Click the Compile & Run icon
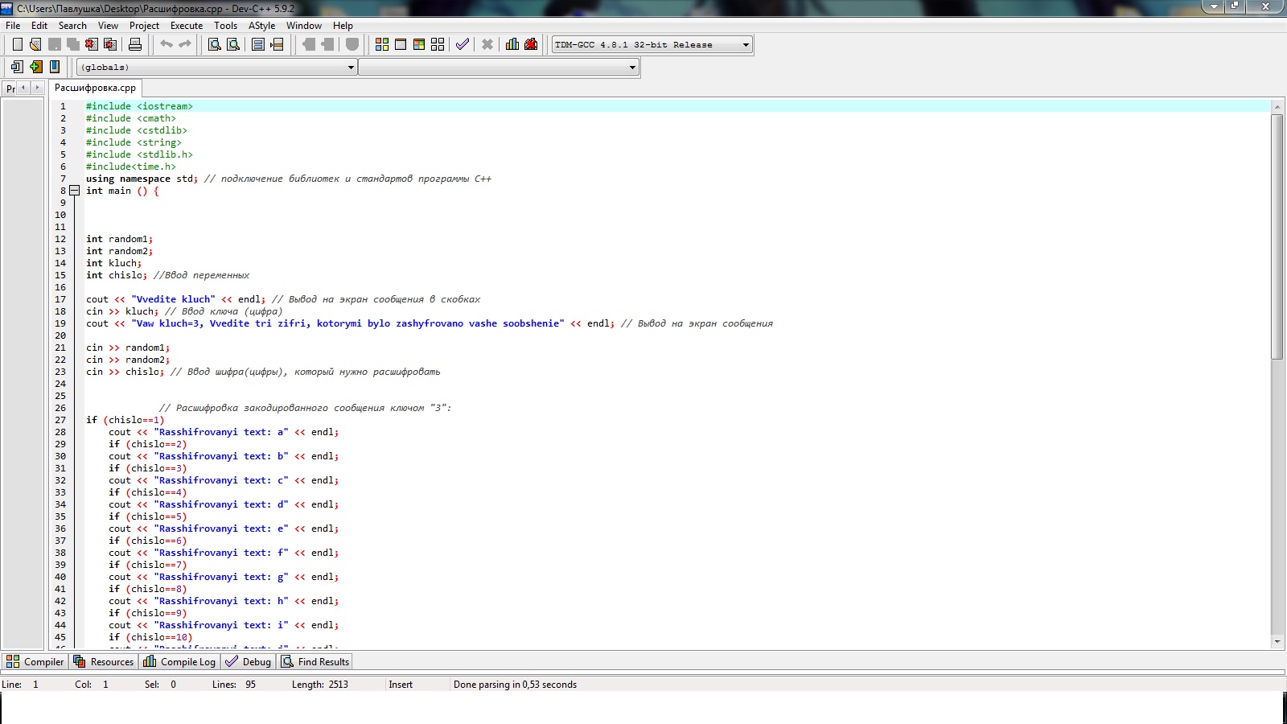 coord(419,44)
